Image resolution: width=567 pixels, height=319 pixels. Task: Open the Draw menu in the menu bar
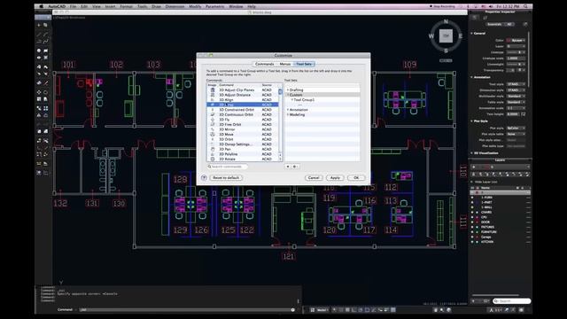point(156,6)
